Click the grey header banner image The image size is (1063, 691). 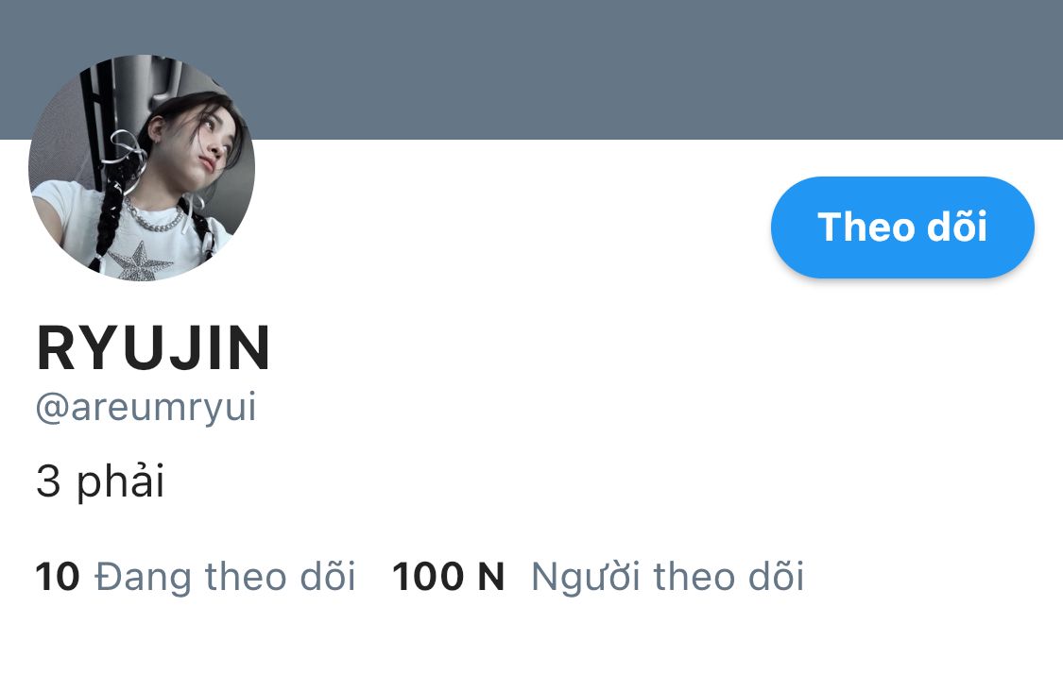coord(531,69)
